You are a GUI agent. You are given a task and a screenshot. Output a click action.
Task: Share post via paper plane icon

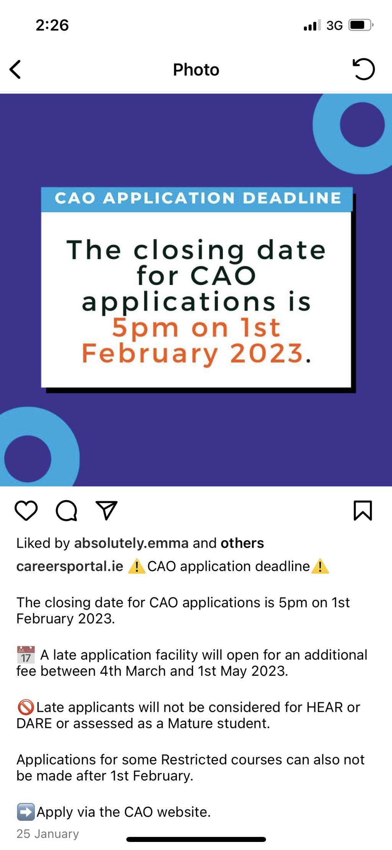pyautogui.click(x=106, y=510)
